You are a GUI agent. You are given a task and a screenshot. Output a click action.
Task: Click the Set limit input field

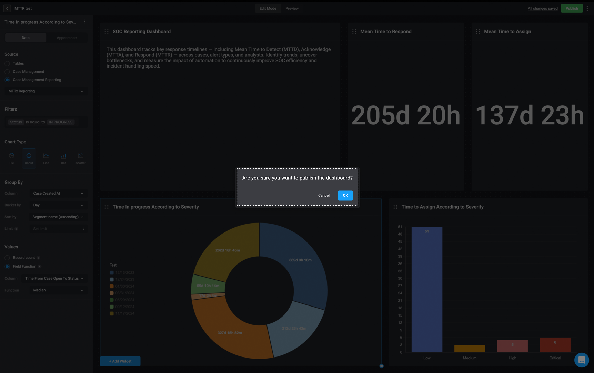(58, 229)
